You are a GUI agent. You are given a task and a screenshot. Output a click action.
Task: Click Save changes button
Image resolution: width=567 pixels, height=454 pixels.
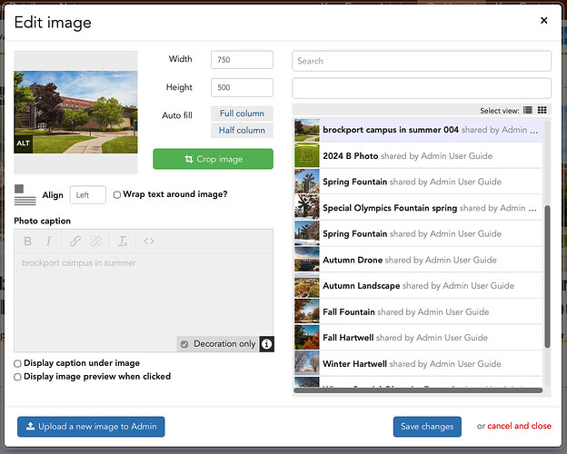click(x=426, y=427)
